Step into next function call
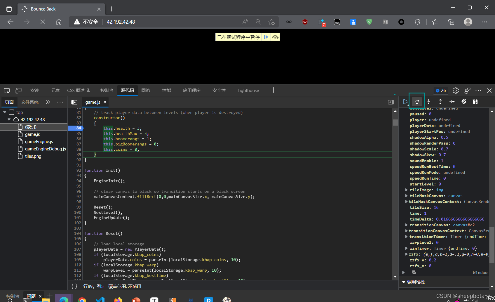 pos(428,102)
